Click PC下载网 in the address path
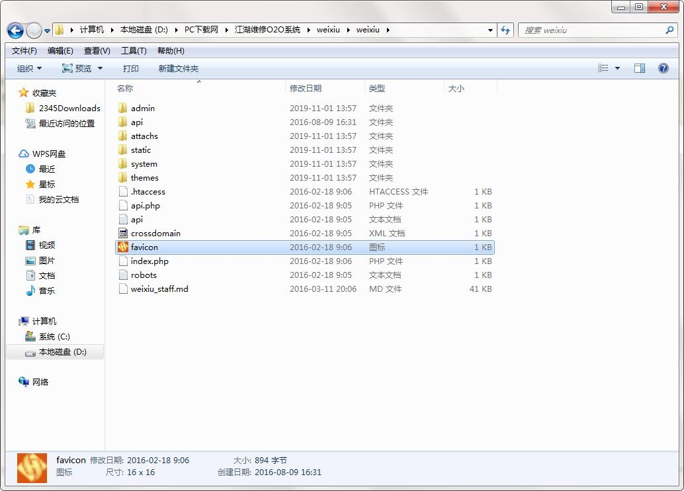The height and width of the screenshot is (491, 684). click(x=201, y=30)
